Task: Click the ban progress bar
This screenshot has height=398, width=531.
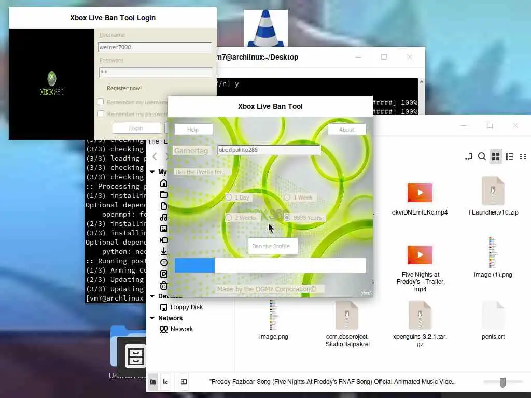Action: (x=270, y=265)
